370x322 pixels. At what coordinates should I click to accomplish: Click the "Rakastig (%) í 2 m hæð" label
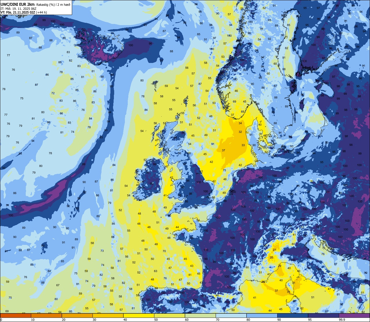point(53,4)
